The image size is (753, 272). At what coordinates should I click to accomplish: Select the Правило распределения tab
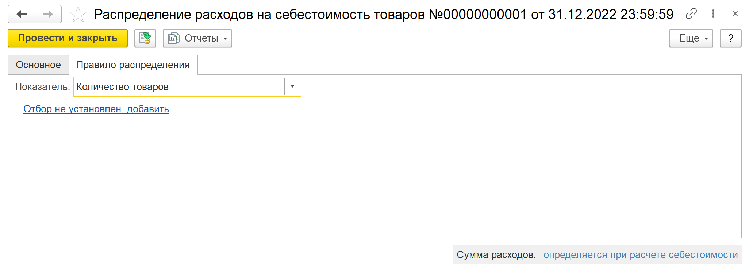coord(133,65)
